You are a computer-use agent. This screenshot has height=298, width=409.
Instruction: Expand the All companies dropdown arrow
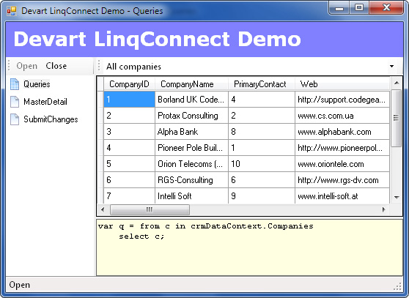tap(391, 66)
